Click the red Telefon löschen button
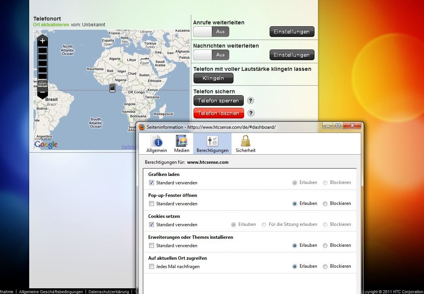The width and height of the screenshot is (424, 294). (219, 113)
